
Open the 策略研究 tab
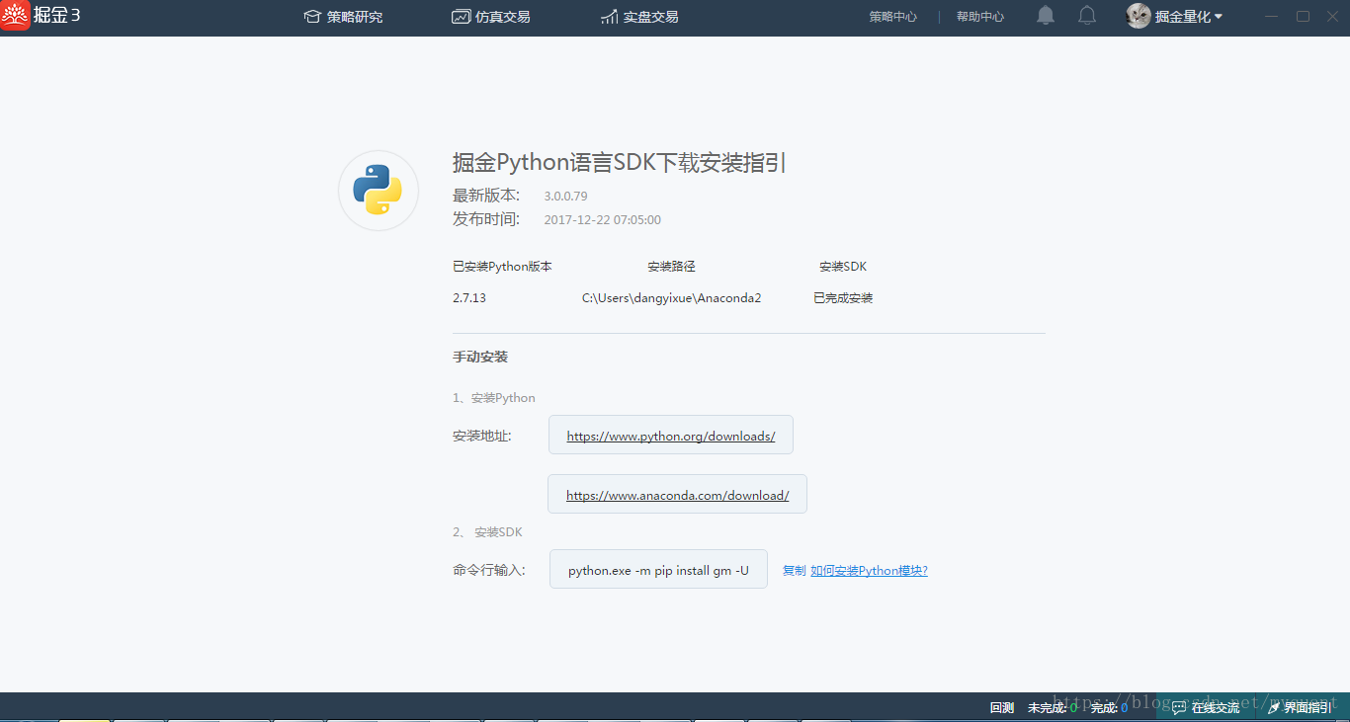click(343, 17)
